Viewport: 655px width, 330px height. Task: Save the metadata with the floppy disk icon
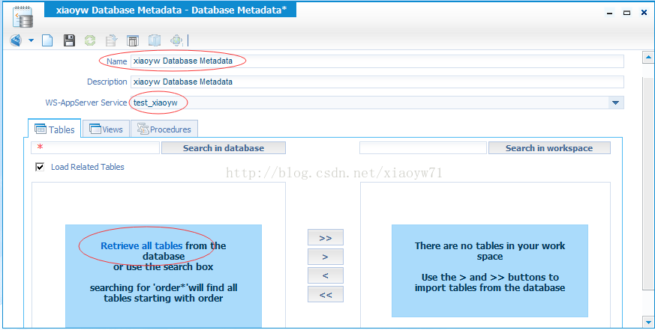pyautogui.click(x=69, y=40)
